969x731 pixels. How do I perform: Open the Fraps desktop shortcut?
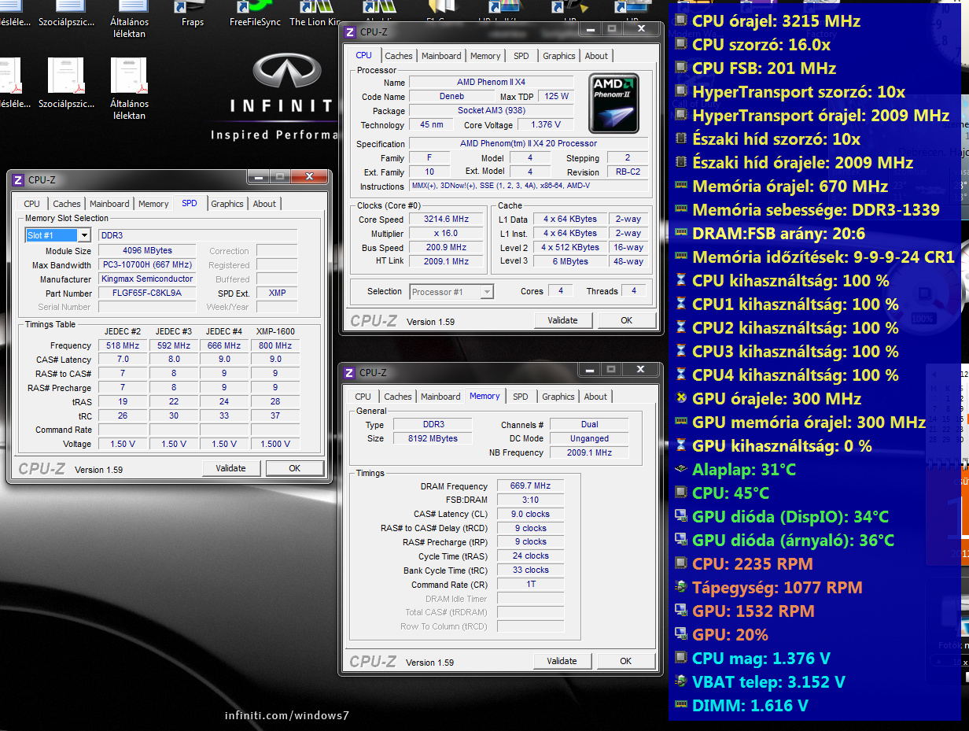(x=193, y=14)
